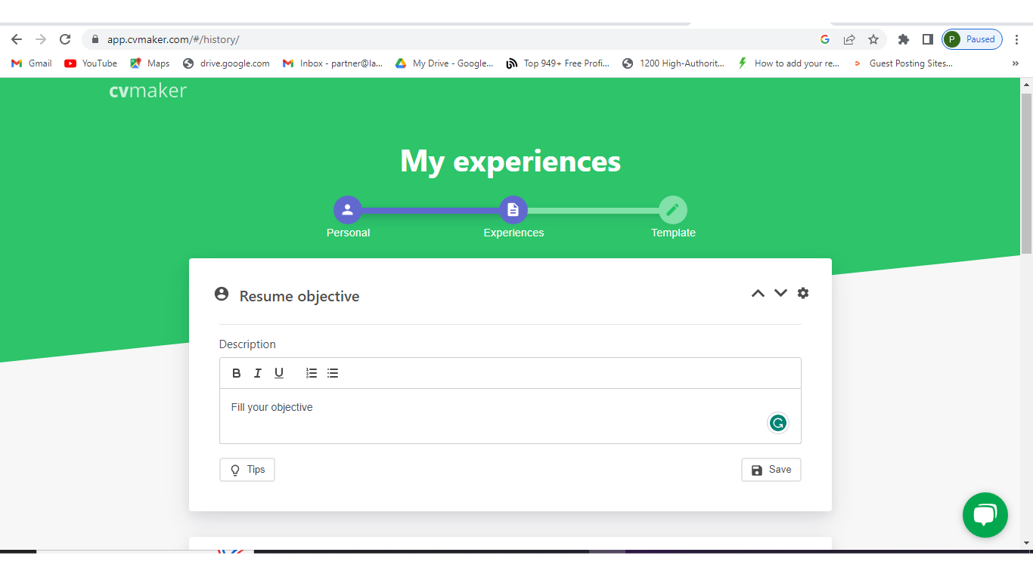Go to the Template step
Viewport: 1033px width, 580px height.
click(x=673, y=210)
